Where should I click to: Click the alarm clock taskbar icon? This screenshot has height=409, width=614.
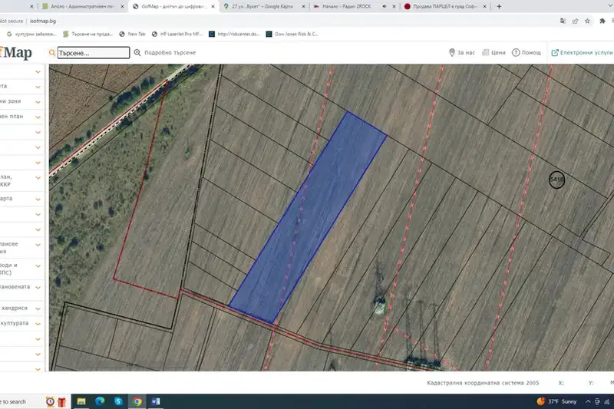[x=50, y=401]
